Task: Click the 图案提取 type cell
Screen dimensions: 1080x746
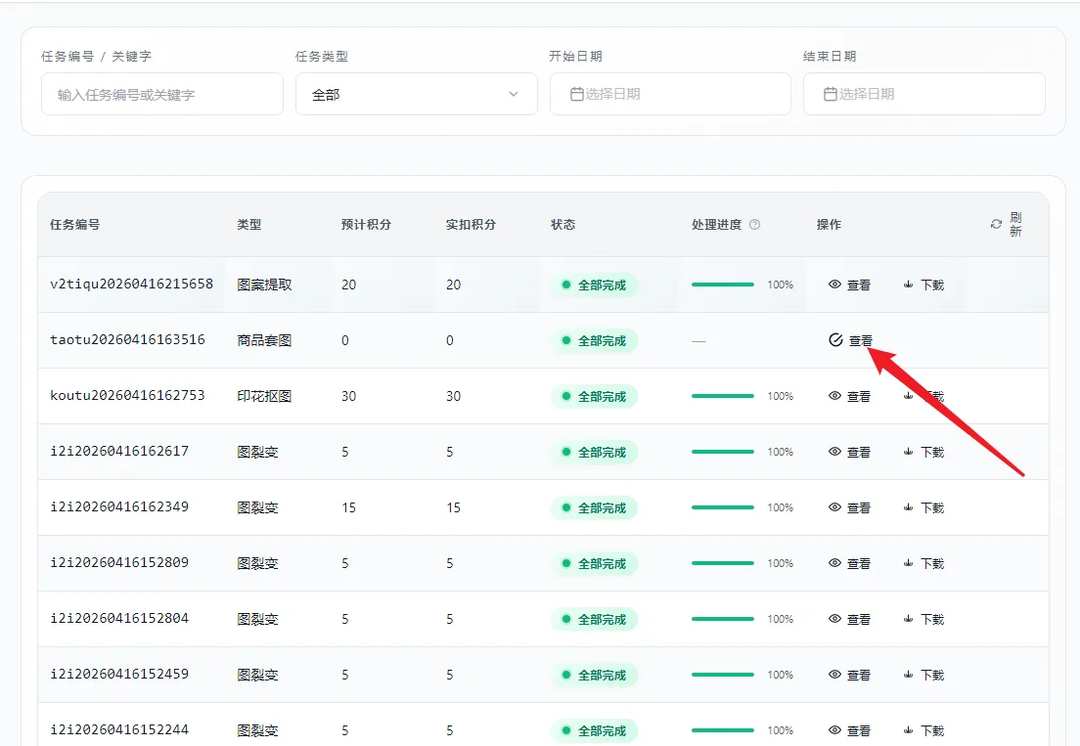Action: (x=264, y=285)
